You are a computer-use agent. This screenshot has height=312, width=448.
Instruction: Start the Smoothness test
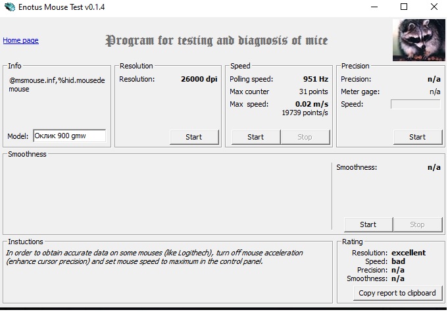368,224
